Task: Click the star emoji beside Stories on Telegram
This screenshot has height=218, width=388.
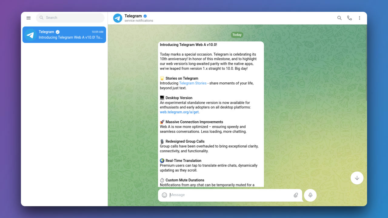Action: point(162,78)
